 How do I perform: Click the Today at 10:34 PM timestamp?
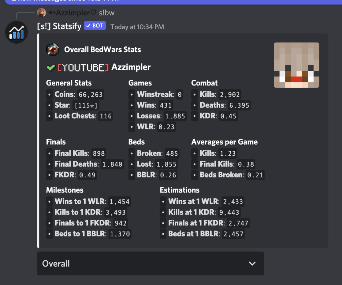pos(137,27)
